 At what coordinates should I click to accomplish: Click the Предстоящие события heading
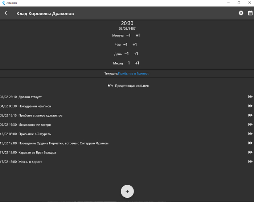pos(132,86)
